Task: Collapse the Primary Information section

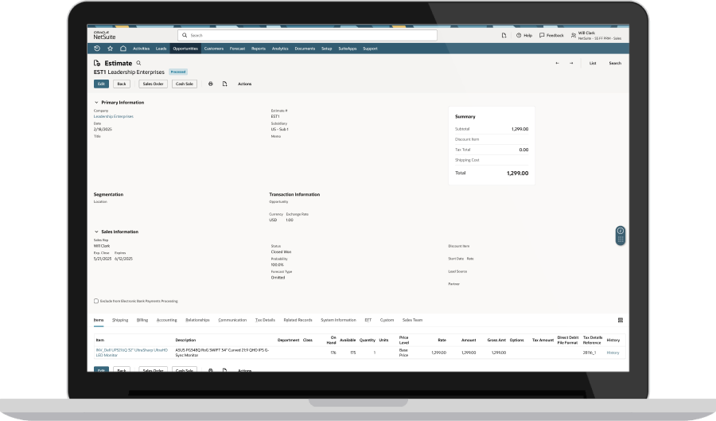Action: point(96,103)
